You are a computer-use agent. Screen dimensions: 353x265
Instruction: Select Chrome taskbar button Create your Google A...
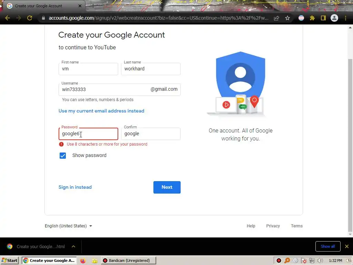[49, 261]
